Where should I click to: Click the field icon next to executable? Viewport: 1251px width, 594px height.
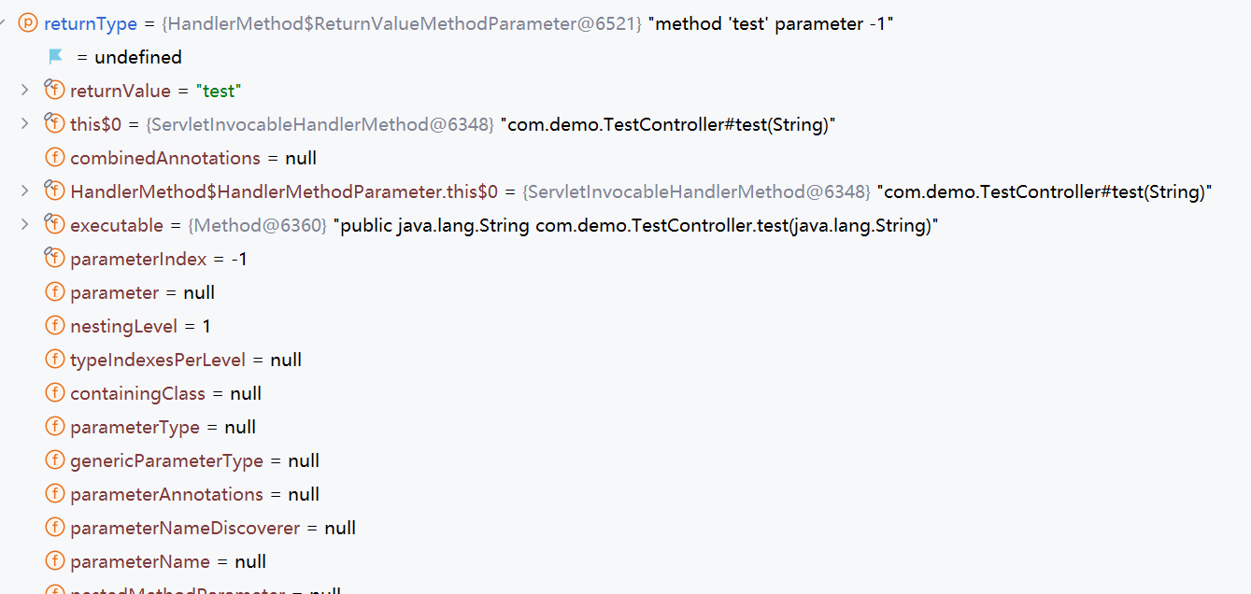point(54,224)
